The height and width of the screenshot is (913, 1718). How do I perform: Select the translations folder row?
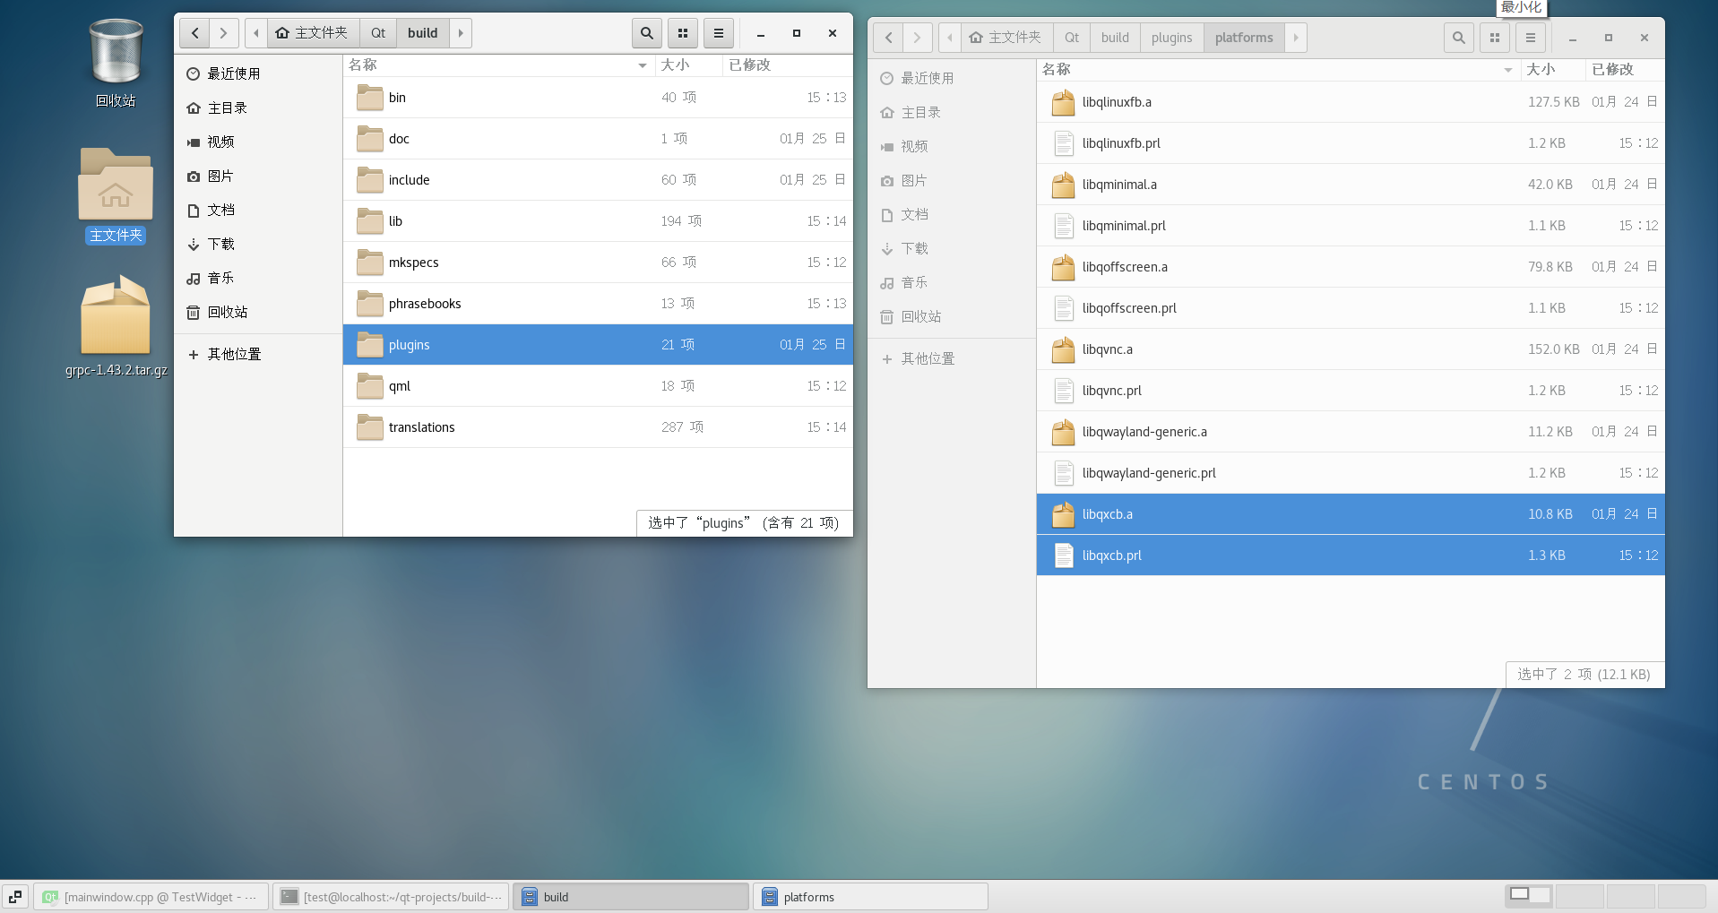[x=421, y=427]
